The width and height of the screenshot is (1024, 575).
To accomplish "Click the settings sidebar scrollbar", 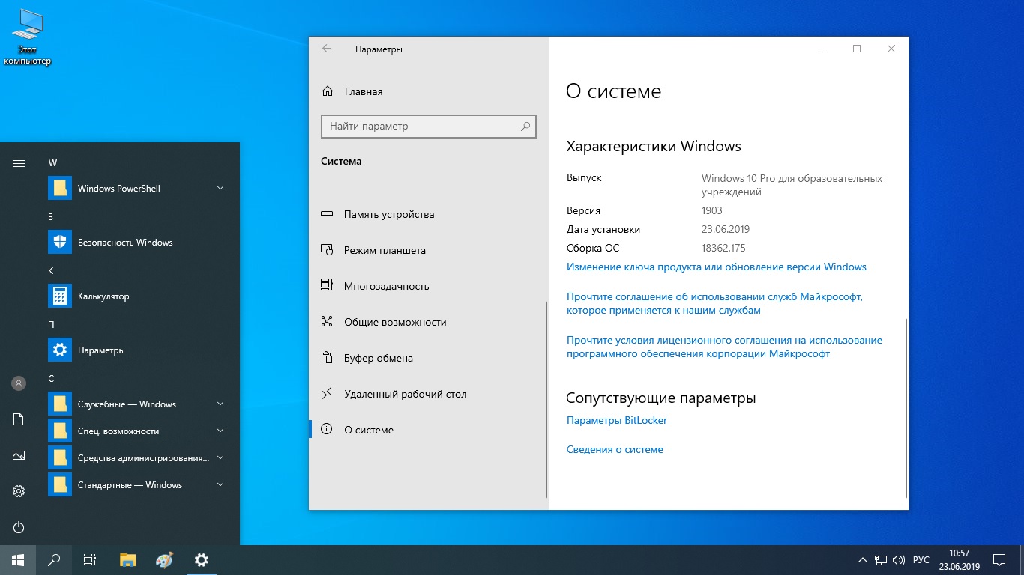I will [546, 400].
